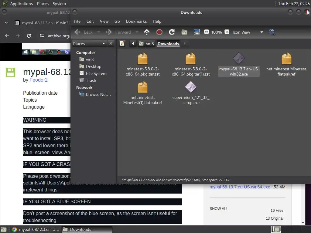Viewport: 311px width, 233px height.
Task: Open the Places sidebar dropdown
Action: 89,44
